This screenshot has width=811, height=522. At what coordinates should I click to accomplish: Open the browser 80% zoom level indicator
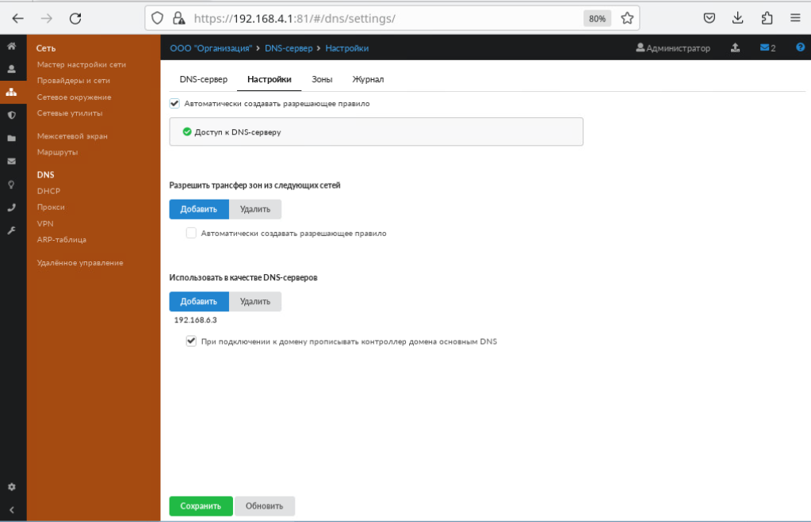coord(597,18)
